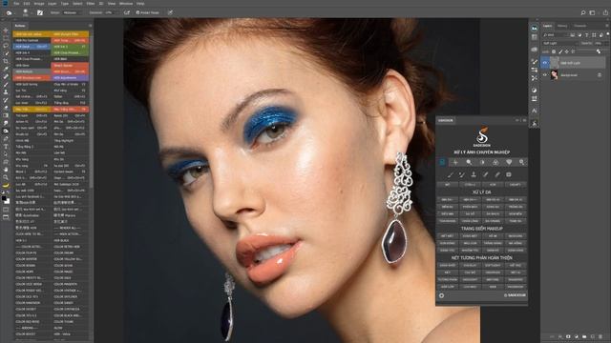This screenshot has height=343, width=611.
Task: Toggle lock image pixels brush icon
Action: [x=560, y=51]
